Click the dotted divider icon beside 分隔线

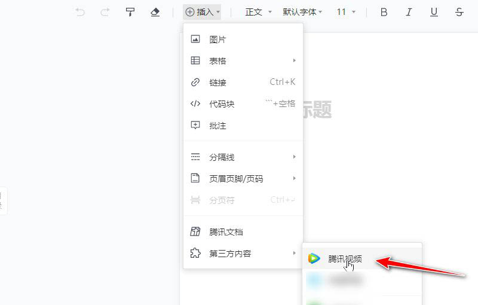(195, 157)
